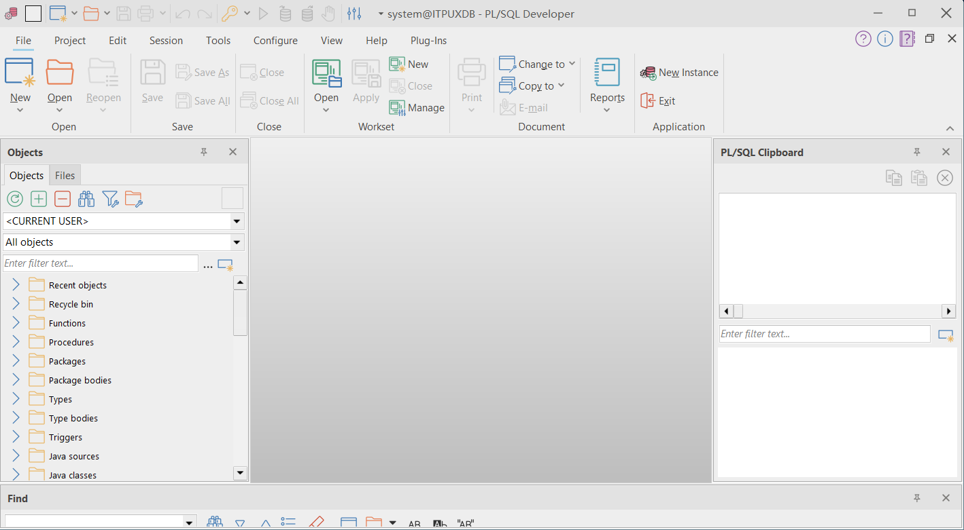Expand the Packages folder

16,361
